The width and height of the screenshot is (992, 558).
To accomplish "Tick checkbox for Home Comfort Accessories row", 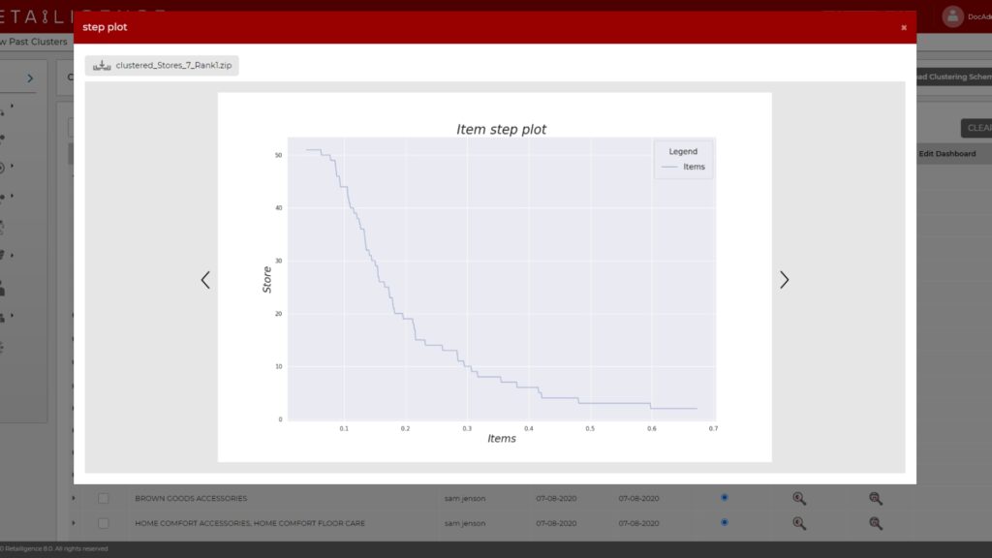I will [104, 523].
